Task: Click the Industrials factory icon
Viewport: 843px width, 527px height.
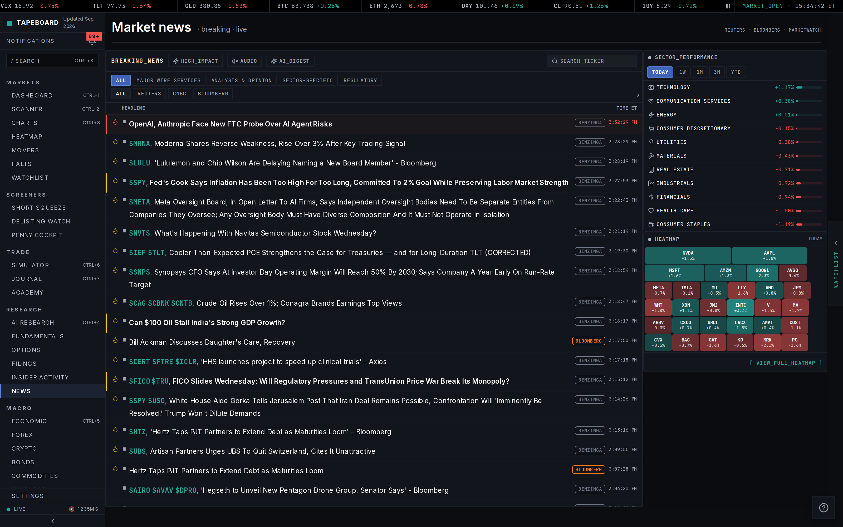Action: tap(651, 183)
